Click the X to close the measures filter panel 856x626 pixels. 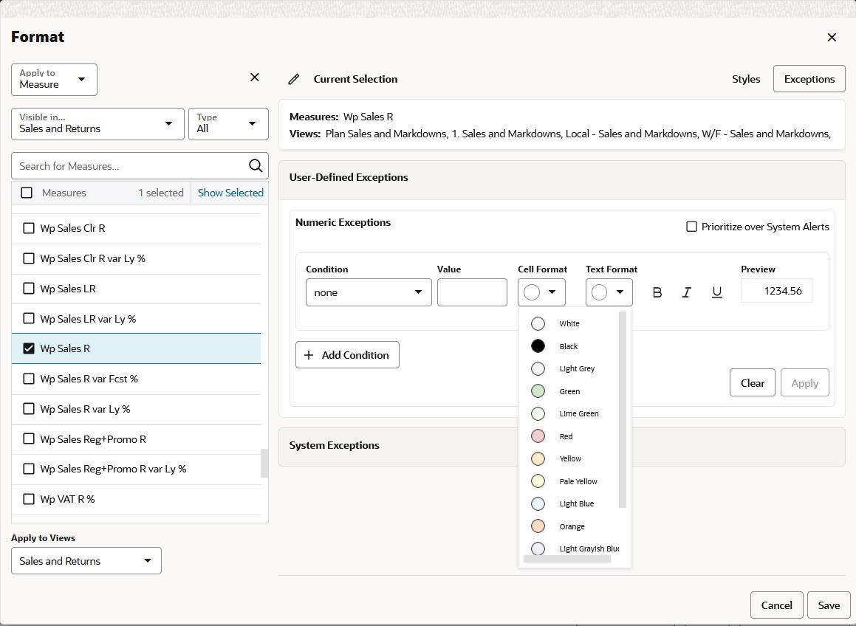point(254,77)
